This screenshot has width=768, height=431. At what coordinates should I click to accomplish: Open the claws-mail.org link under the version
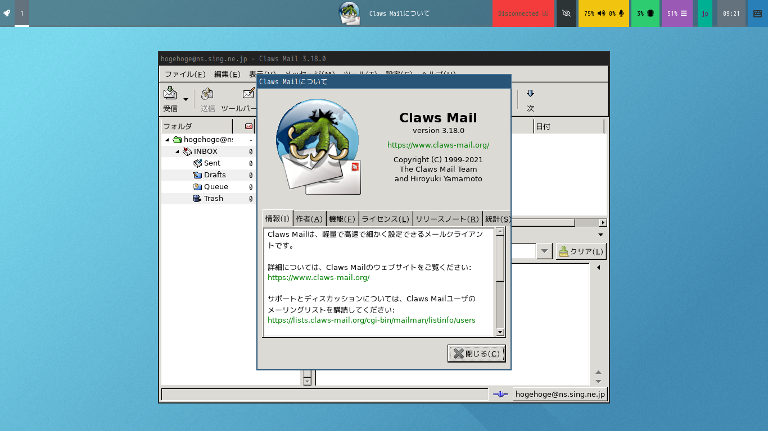pyautogui.click(x=438, y=145)
